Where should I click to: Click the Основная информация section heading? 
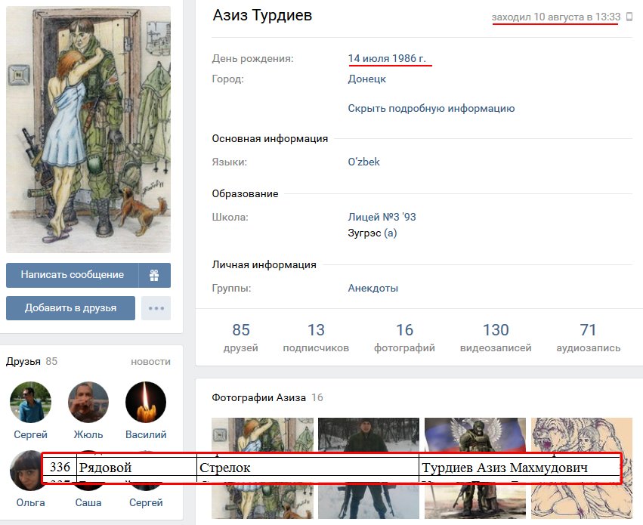click(x=270, y=138)
